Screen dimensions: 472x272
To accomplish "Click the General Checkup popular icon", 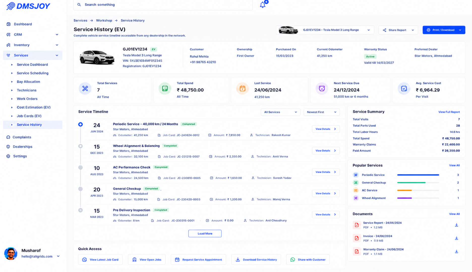I will point(356,183).
